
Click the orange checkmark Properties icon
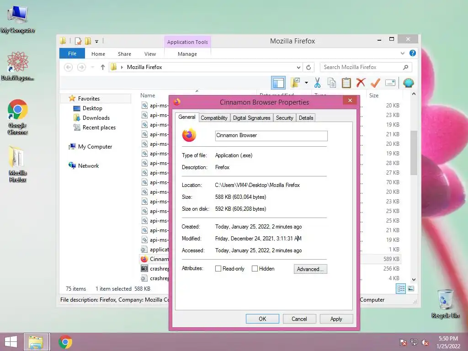(x=375, y=83)
